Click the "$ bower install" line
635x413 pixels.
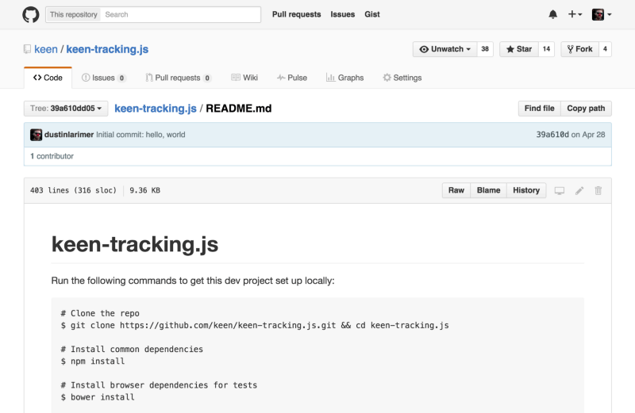click(98, 397)
